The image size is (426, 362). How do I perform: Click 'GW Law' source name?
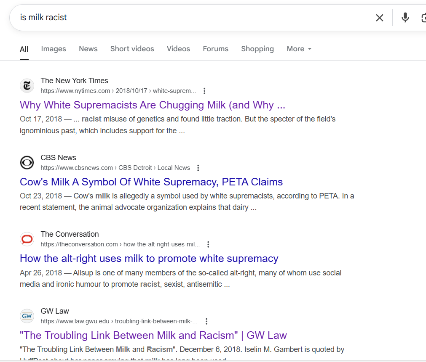coord(55,311)
